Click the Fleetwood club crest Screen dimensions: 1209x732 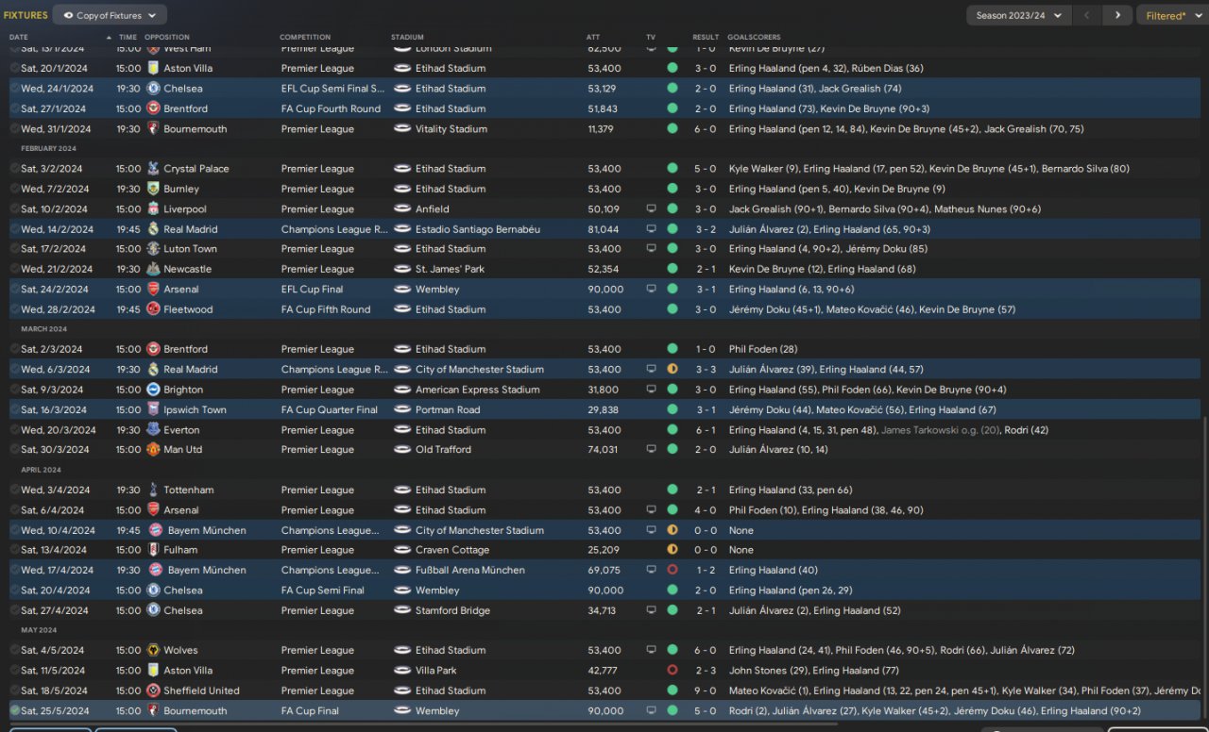[x=153, y=309]
